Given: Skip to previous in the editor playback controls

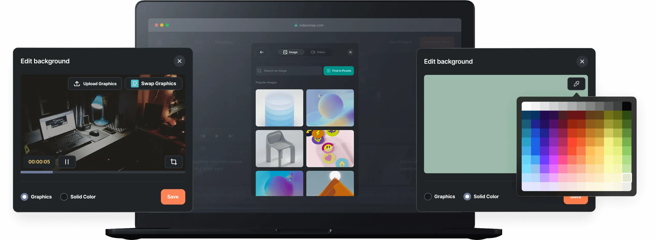Looking at the screenshot, I should [203, 136].
